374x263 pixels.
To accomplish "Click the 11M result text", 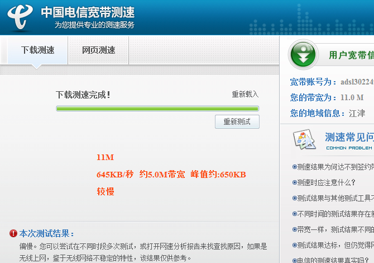I will 105,157.
